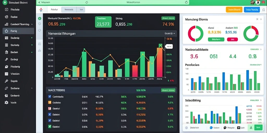267x133 pixels.
Task: Toggle the red checkbox in third table row
Action: tap(50, 108)
